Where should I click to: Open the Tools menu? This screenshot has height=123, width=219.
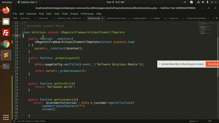click(x=65, y=14)
